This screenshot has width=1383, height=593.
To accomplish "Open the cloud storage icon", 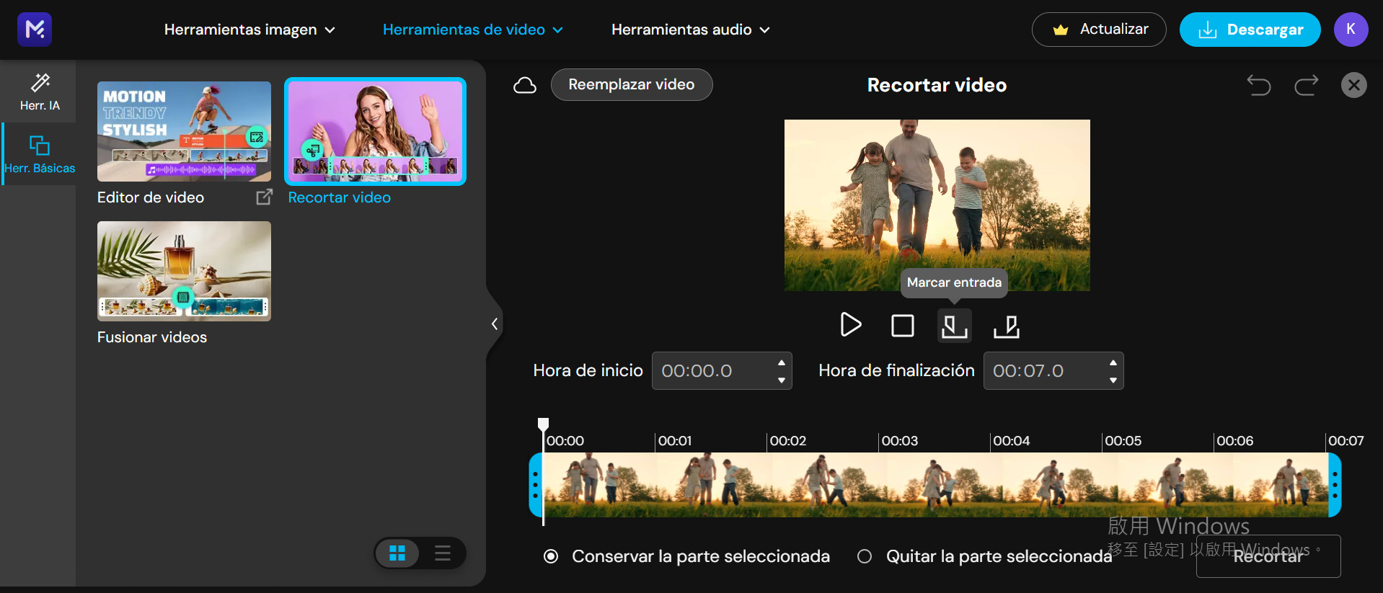I will 525,85.
